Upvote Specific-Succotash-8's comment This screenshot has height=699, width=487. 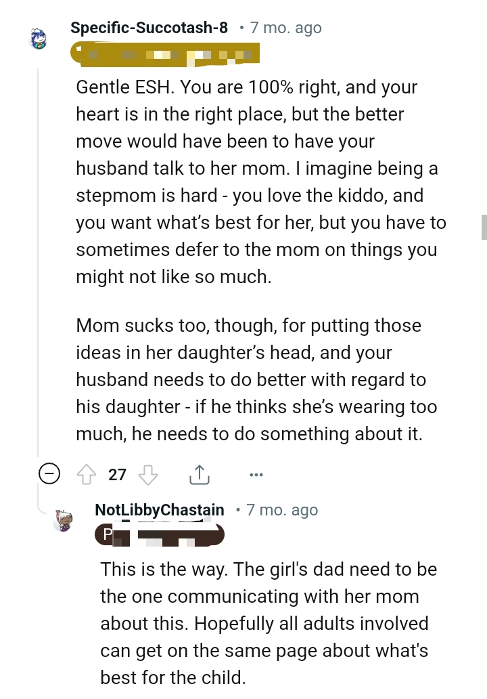(87, 475)
